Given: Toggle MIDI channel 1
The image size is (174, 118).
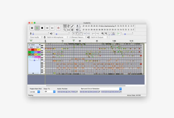Looking at the screenshot, I should [30, 50].
